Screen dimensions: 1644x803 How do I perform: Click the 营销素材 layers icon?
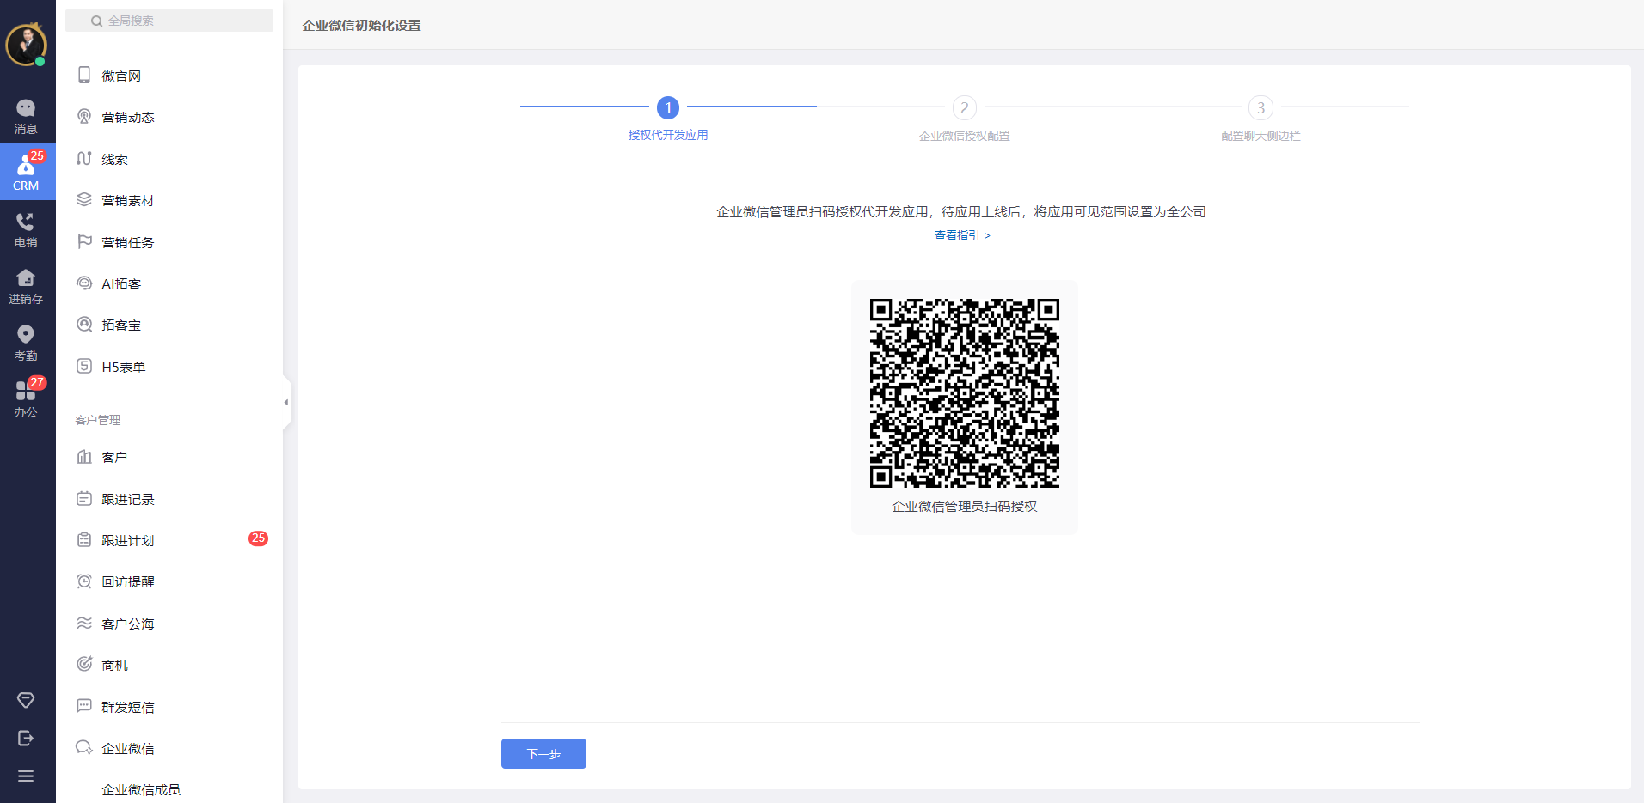84,200
